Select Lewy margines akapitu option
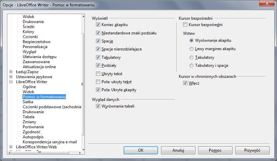The width and height of the screenshot is (277, 161). pyautogui.click(x=191, y=49)
